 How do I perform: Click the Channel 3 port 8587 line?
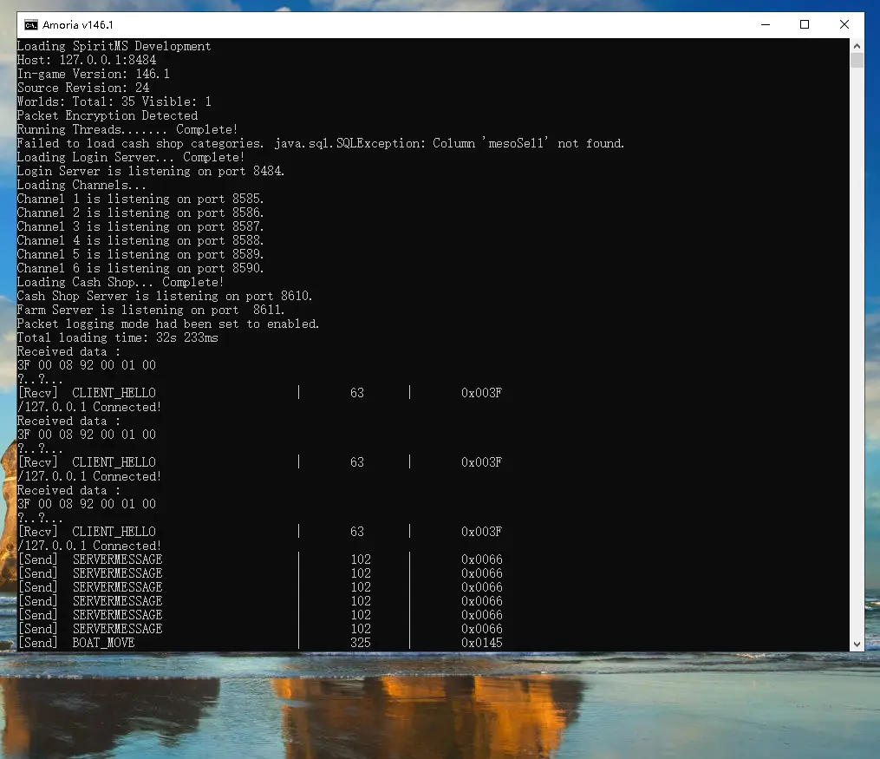pyautogui.click(x=140, y=226)
